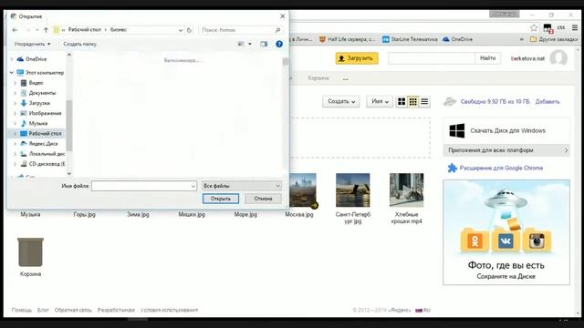Viewport: 584px width, 328px height.
Task: Click the Odnoklassniki folder icon
Action: pos(474,241)
